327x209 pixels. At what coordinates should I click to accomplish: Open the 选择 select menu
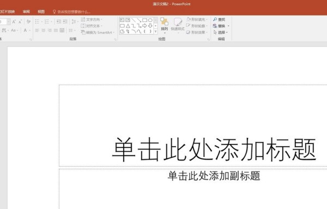221,32
